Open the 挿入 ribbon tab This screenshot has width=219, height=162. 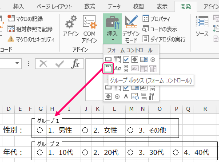tap(19, 7)
